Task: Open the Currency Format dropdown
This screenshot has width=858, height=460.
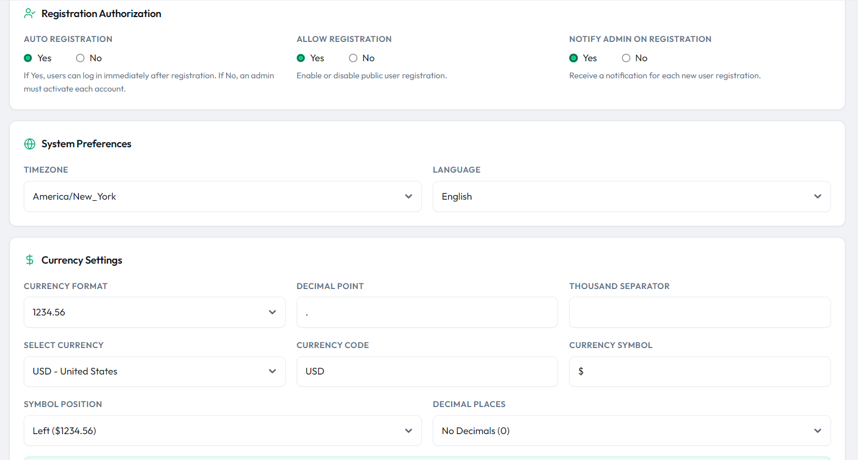Action: click(154, 312)
